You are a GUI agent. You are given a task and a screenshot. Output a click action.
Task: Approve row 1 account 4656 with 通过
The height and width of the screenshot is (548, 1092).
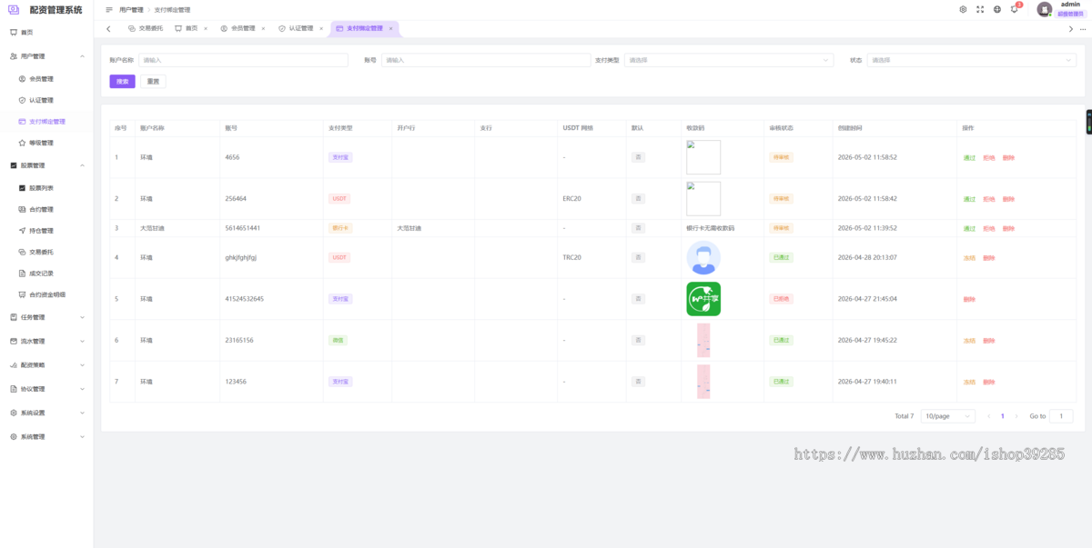[969, 158]
